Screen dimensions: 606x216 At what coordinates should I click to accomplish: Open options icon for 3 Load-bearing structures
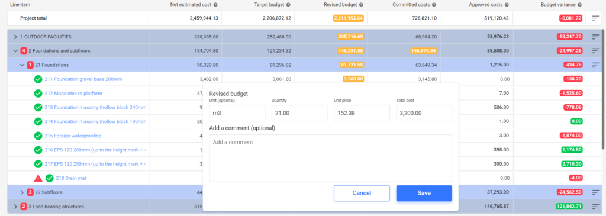coord(595,207)
